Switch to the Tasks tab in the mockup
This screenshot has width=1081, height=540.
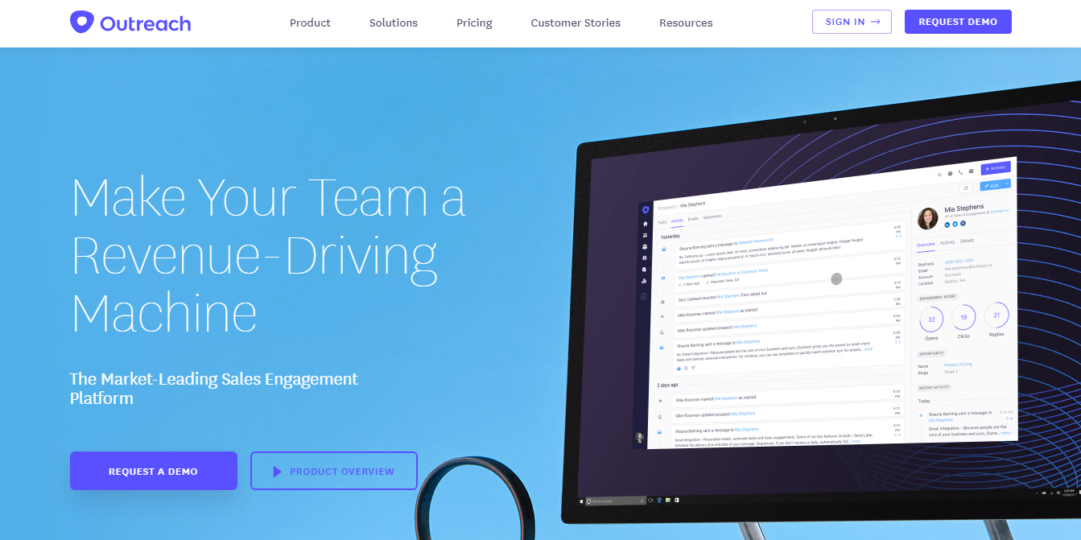coord(662,222)
